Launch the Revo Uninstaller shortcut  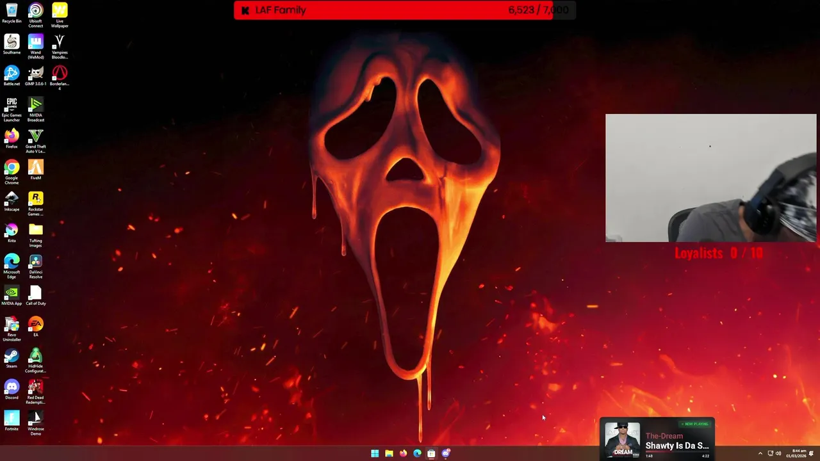tap(12, 329)
